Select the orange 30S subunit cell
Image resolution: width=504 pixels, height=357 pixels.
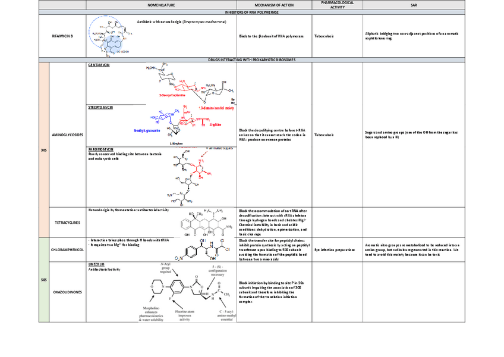[44, 150]
